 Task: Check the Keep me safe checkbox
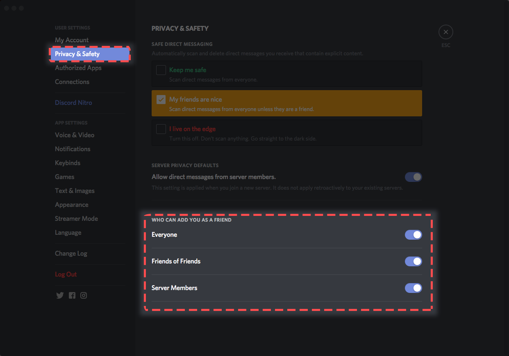(161, 70)
